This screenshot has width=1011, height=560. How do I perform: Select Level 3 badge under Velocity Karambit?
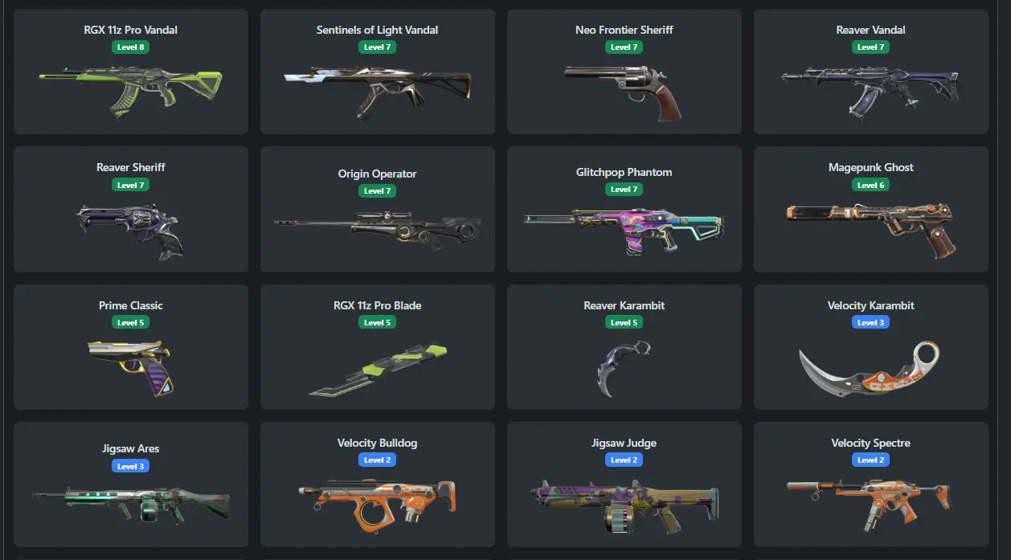coord(870,322)
